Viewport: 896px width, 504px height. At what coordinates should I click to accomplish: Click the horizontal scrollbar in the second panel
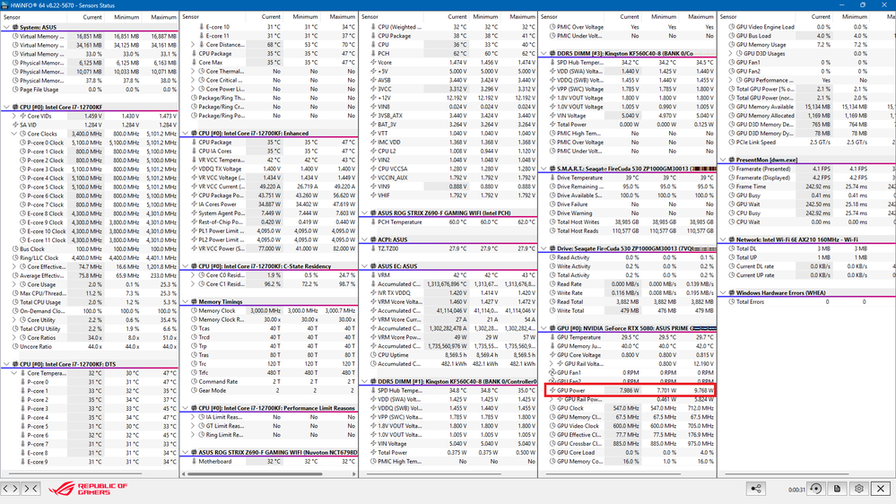(255, 474)
